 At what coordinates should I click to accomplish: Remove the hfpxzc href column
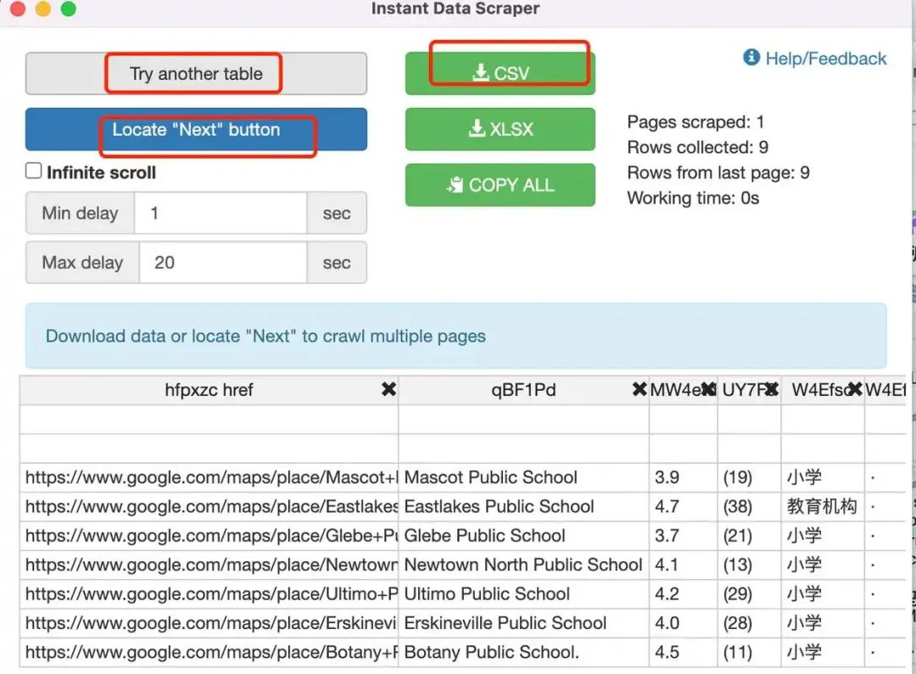point(388,390)
